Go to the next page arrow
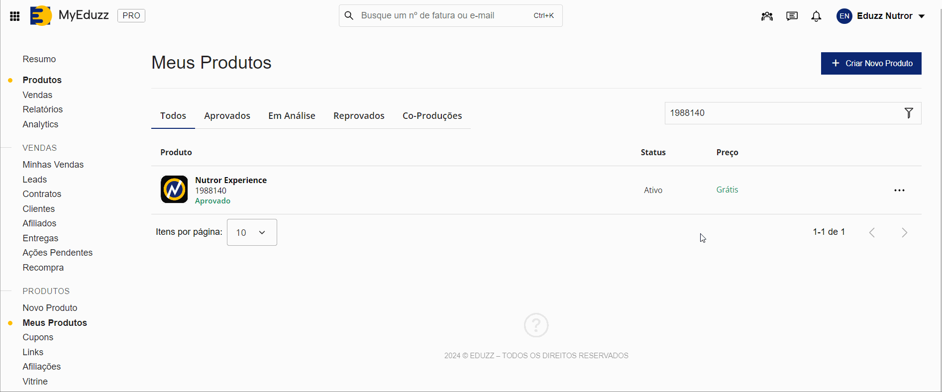Viewport: 942px width, 392px height. pyautogui.click(x=904, y=232)
